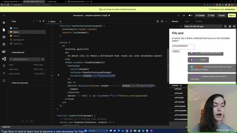Image resolution: width=237 pixels, height=133 pixels.
Task: Click the heart like icon in header
Action: click(x=189, y=16)
